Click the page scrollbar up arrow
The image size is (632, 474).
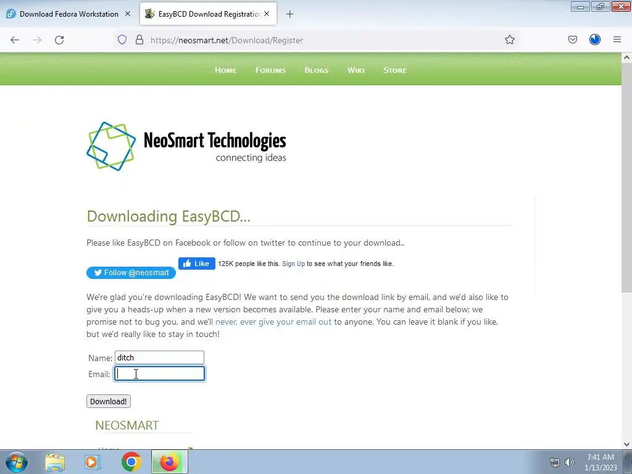626,57
